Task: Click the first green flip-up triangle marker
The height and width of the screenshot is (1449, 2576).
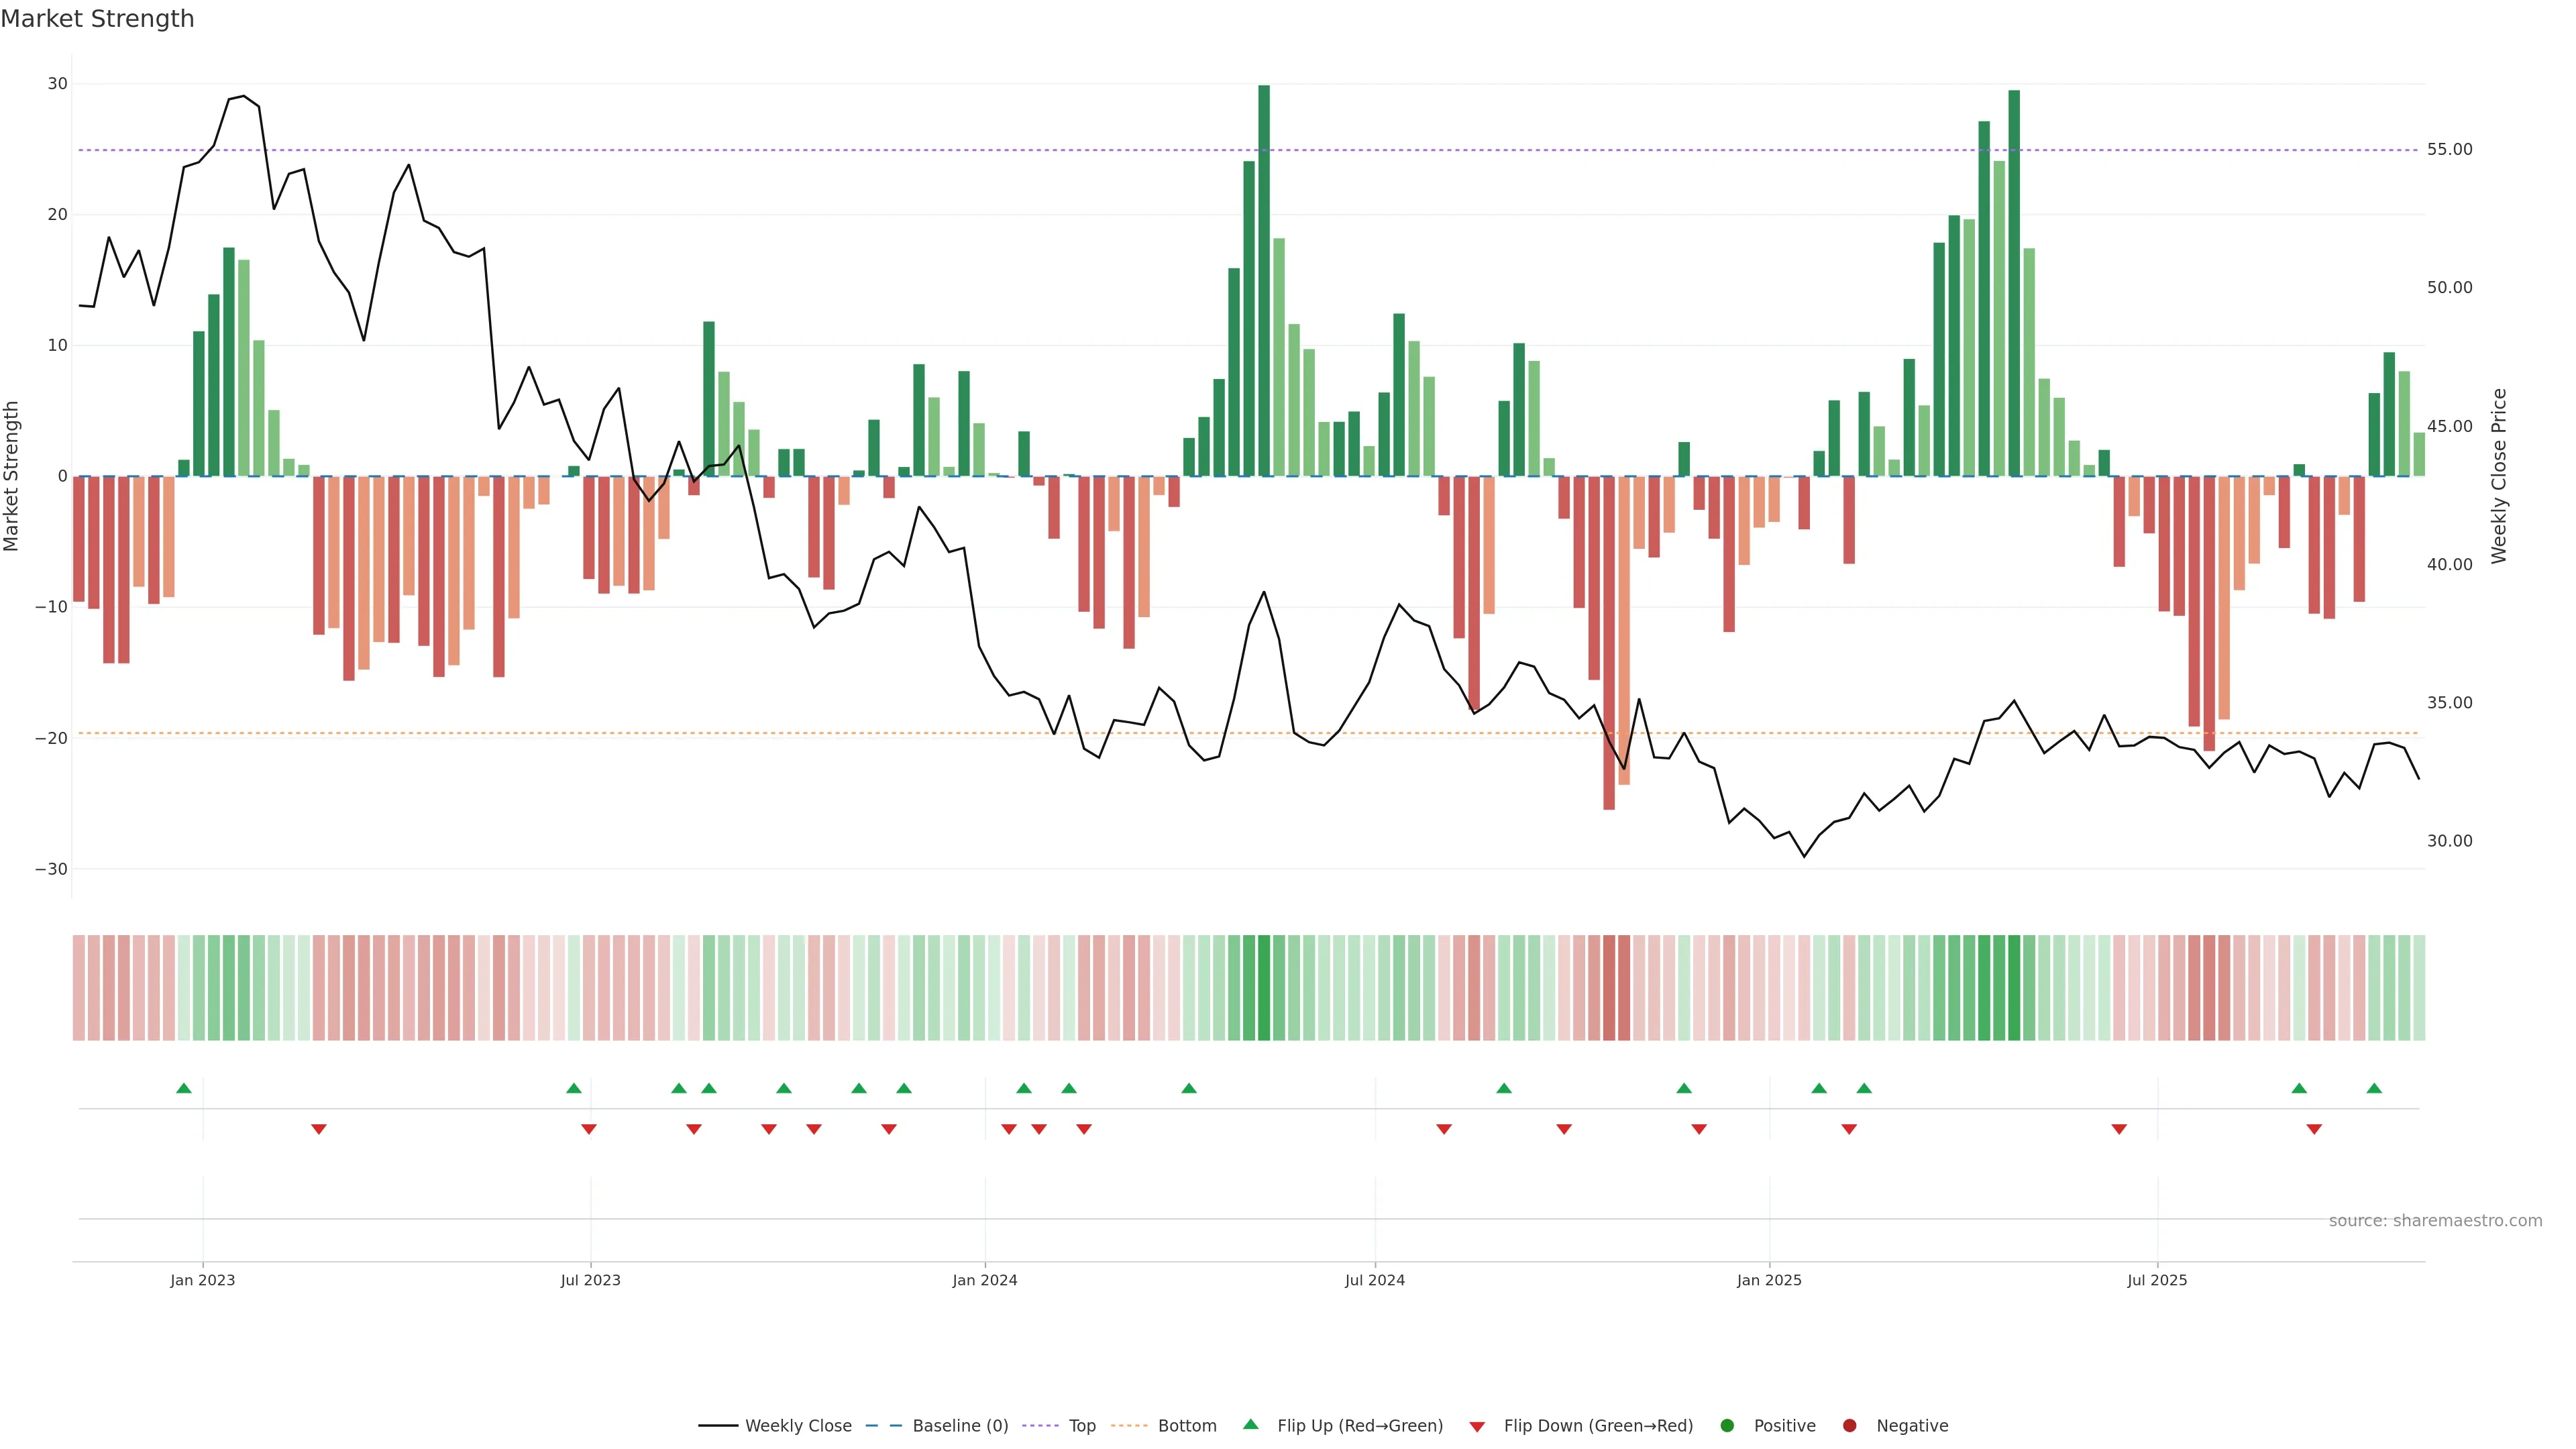Action: 184,1088
